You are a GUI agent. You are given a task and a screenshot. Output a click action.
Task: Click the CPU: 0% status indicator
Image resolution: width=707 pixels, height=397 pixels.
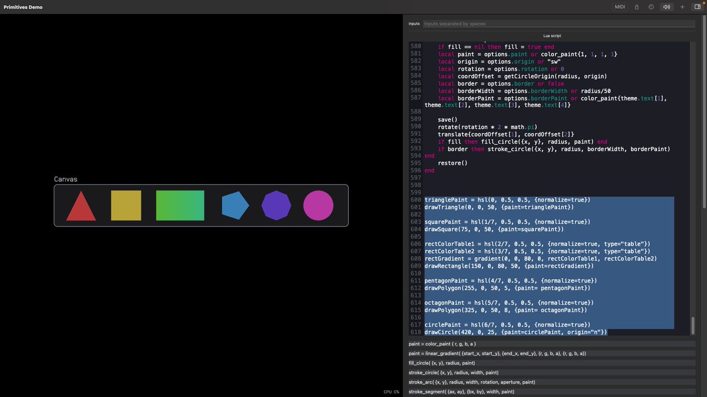tap(391, 392)
